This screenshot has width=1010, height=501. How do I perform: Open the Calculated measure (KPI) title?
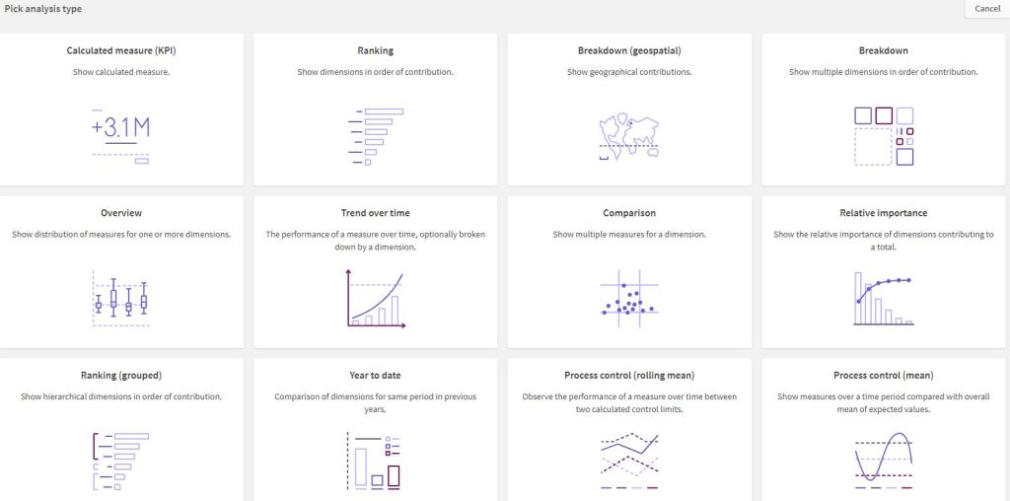[x=121, y=50]
